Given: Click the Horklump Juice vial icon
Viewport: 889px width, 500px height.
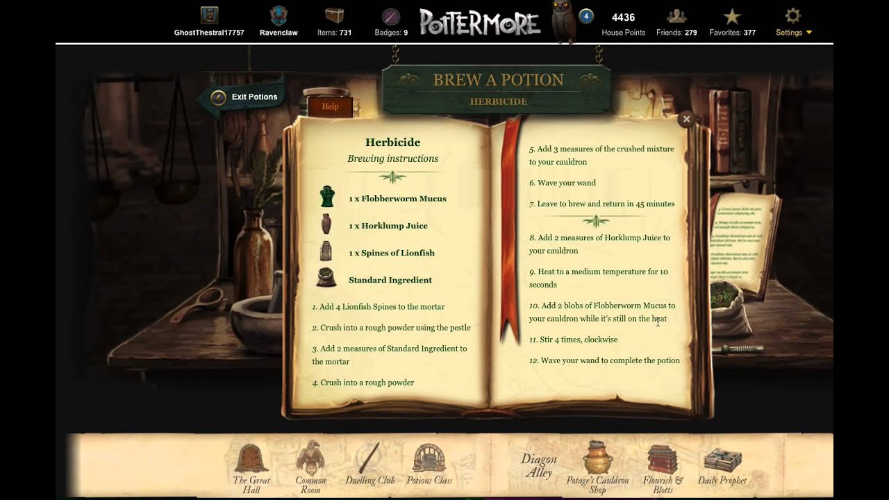Looking at the screenshot, I should pyautogui.click(x=326, y=224).
